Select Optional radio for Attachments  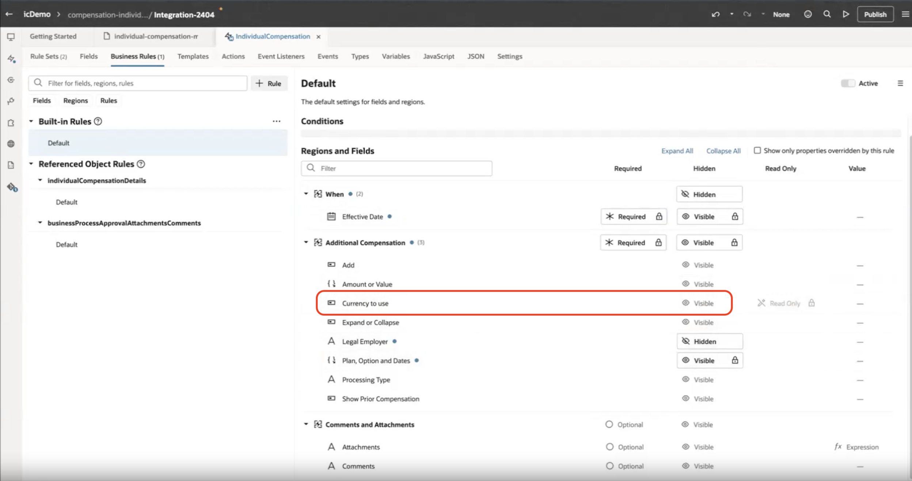[x=609, y=447]
